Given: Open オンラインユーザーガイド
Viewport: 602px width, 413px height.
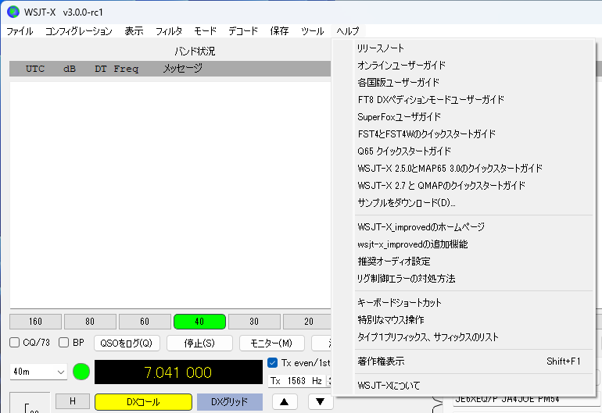Looking at the screenshot, I should coord(464,66).
